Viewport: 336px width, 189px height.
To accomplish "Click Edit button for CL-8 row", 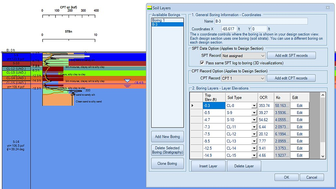I will (300, 105).
